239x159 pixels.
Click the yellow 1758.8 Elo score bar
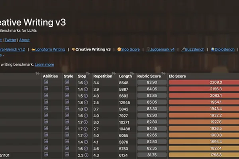204,155
